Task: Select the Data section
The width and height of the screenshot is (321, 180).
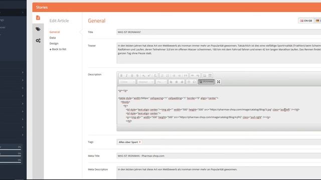Action: coord(52,38)
